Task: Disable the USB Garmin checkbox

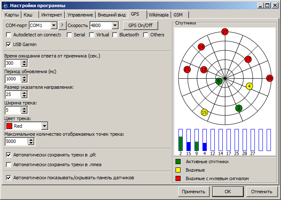Action: [9, 44]
